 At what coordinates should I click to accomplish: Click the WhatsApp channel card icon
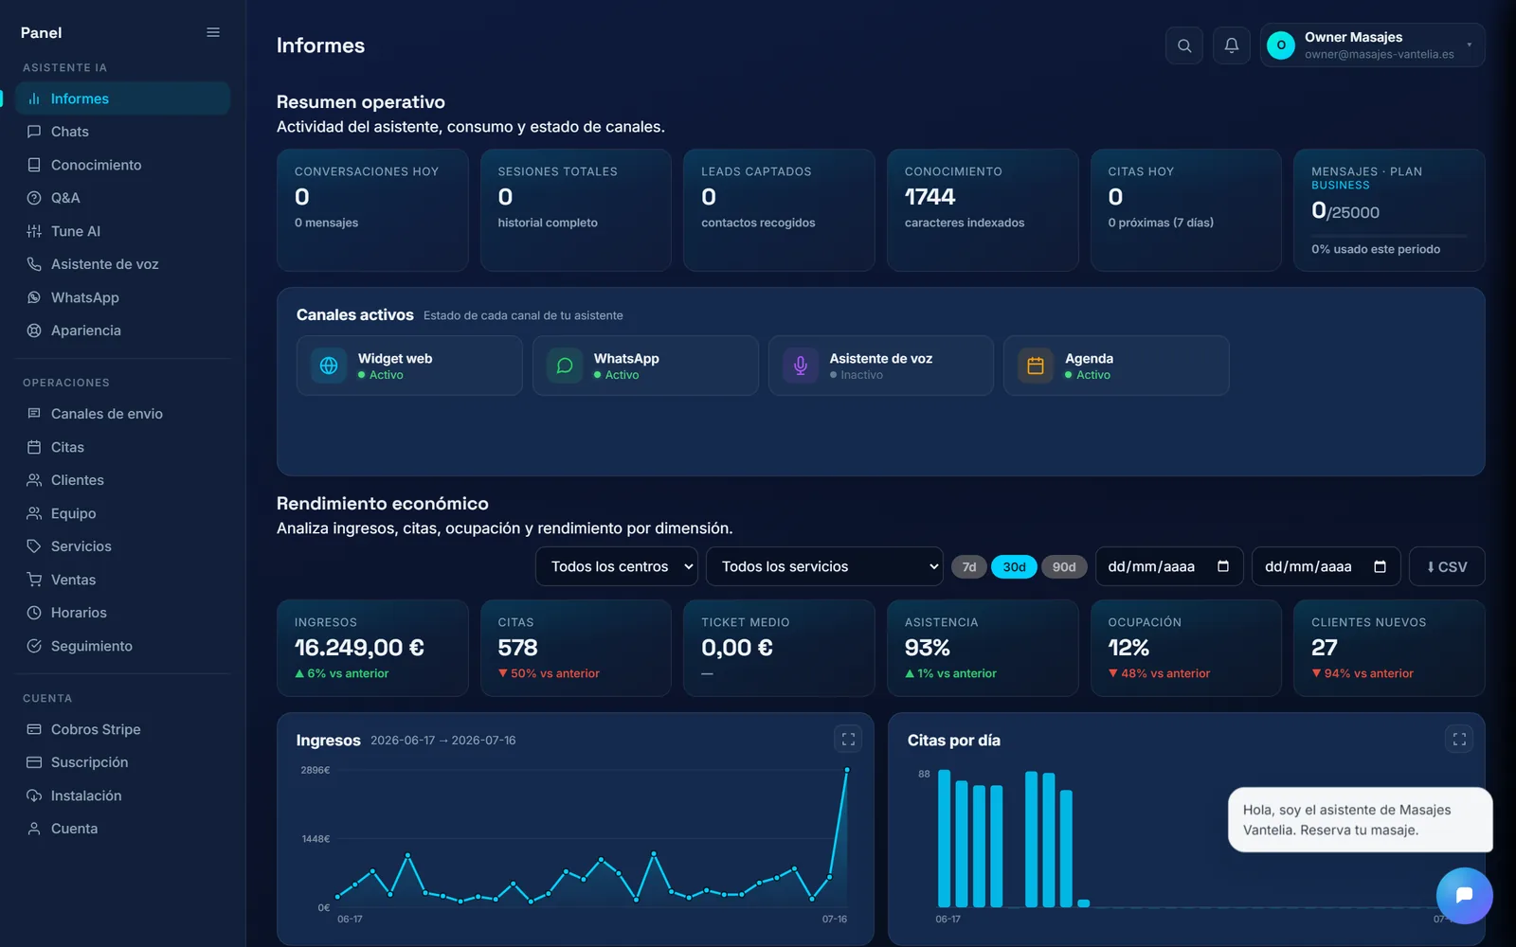pyautogui.click(x=565, y=366)
